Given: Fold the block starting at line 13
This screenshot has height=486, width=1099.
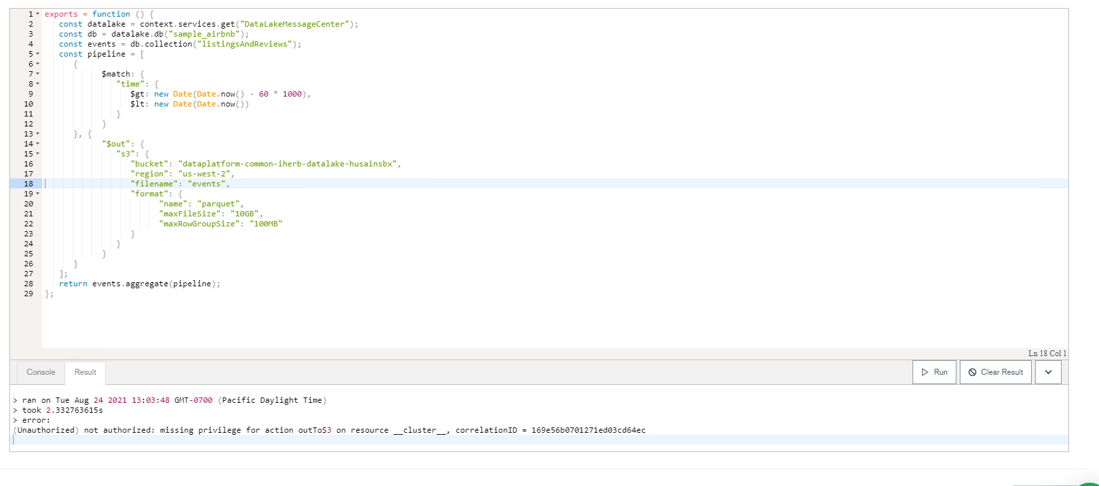Looking at the screenshot, I should point(38,134).
